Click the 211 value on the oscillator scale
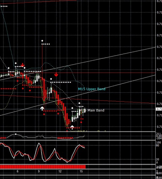This screenshot has width=162, height=179. click(159, 134)
